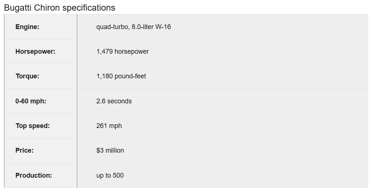Select the Production: label
The width and height of the screenshot is (373, 192).
tap(34, 175)
